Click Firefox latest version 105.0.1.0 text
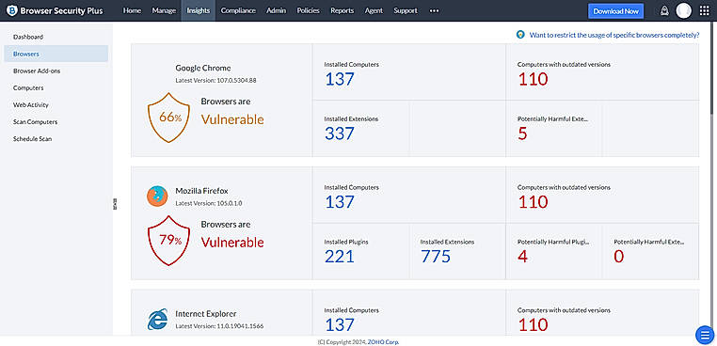Viewport: 717px width, 346px height. tap(209, 203)
